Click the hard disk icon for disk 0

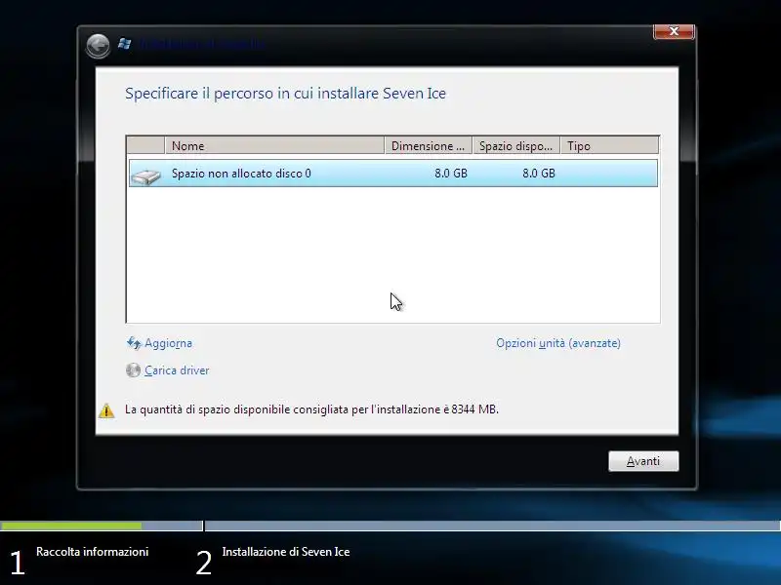point(145,175)
